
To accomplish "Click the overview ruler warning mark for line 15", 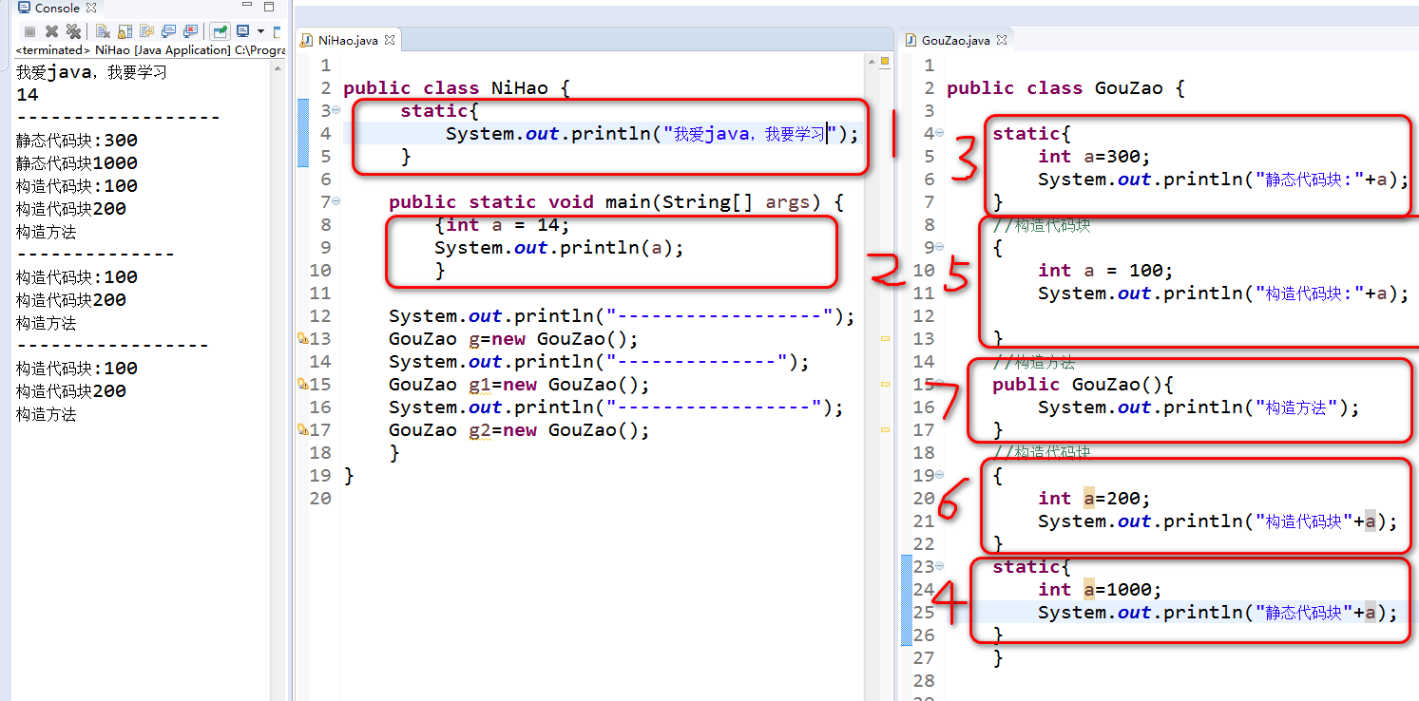I will 885,384.
